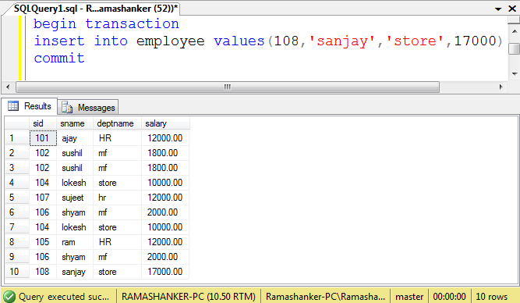Click the cell containing sid 101
This screenshot has width=520, height=303.
43,138
